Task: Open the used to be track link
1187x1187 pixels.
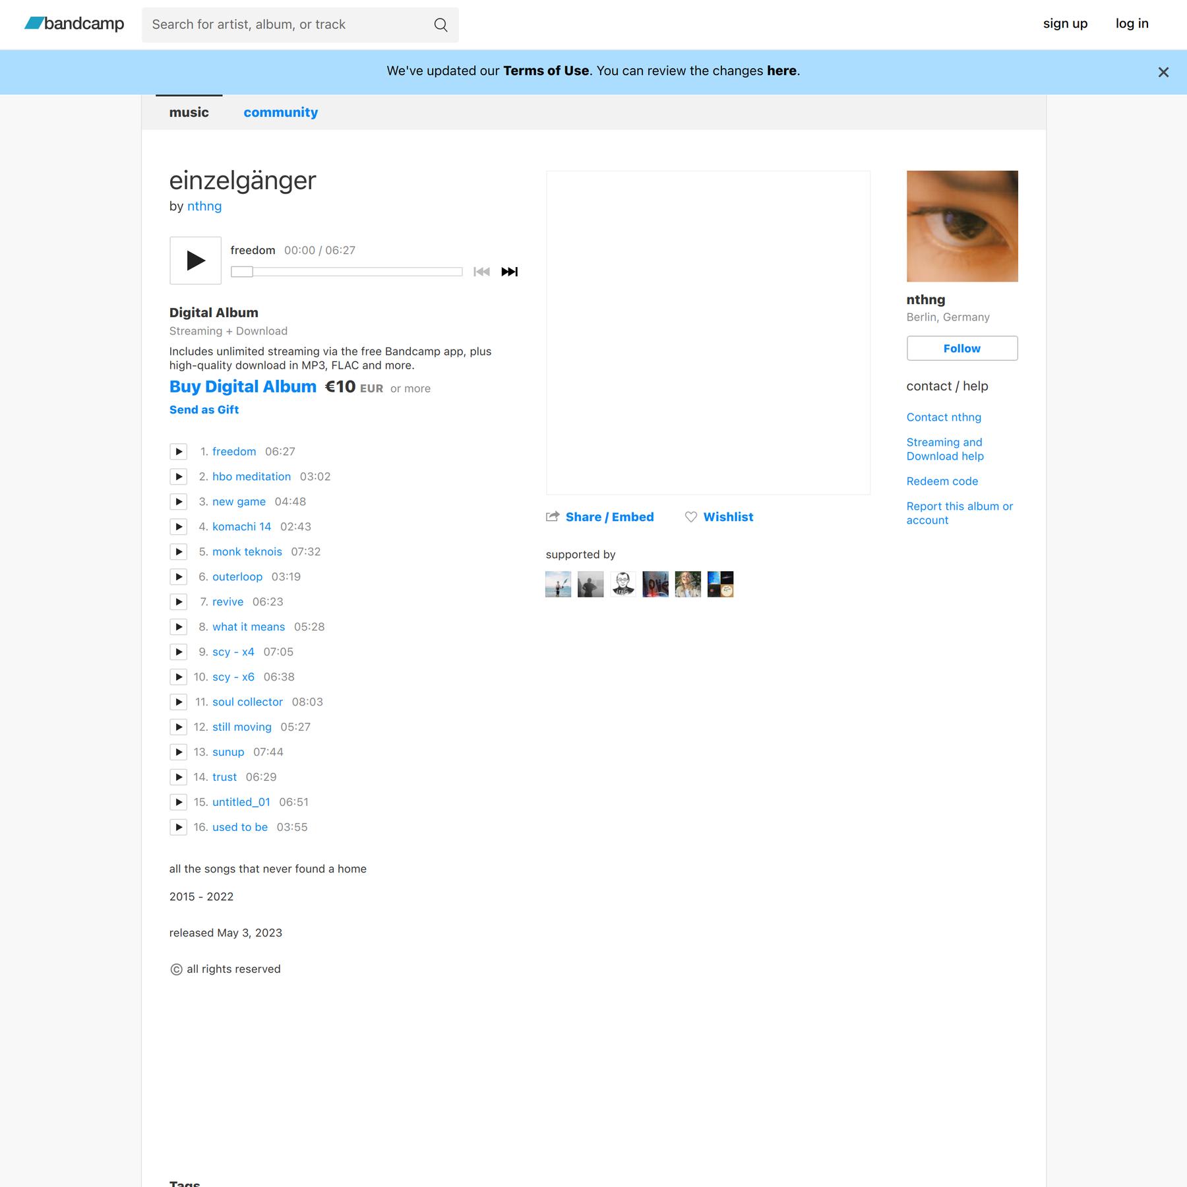Action: (x=240, y=828)
